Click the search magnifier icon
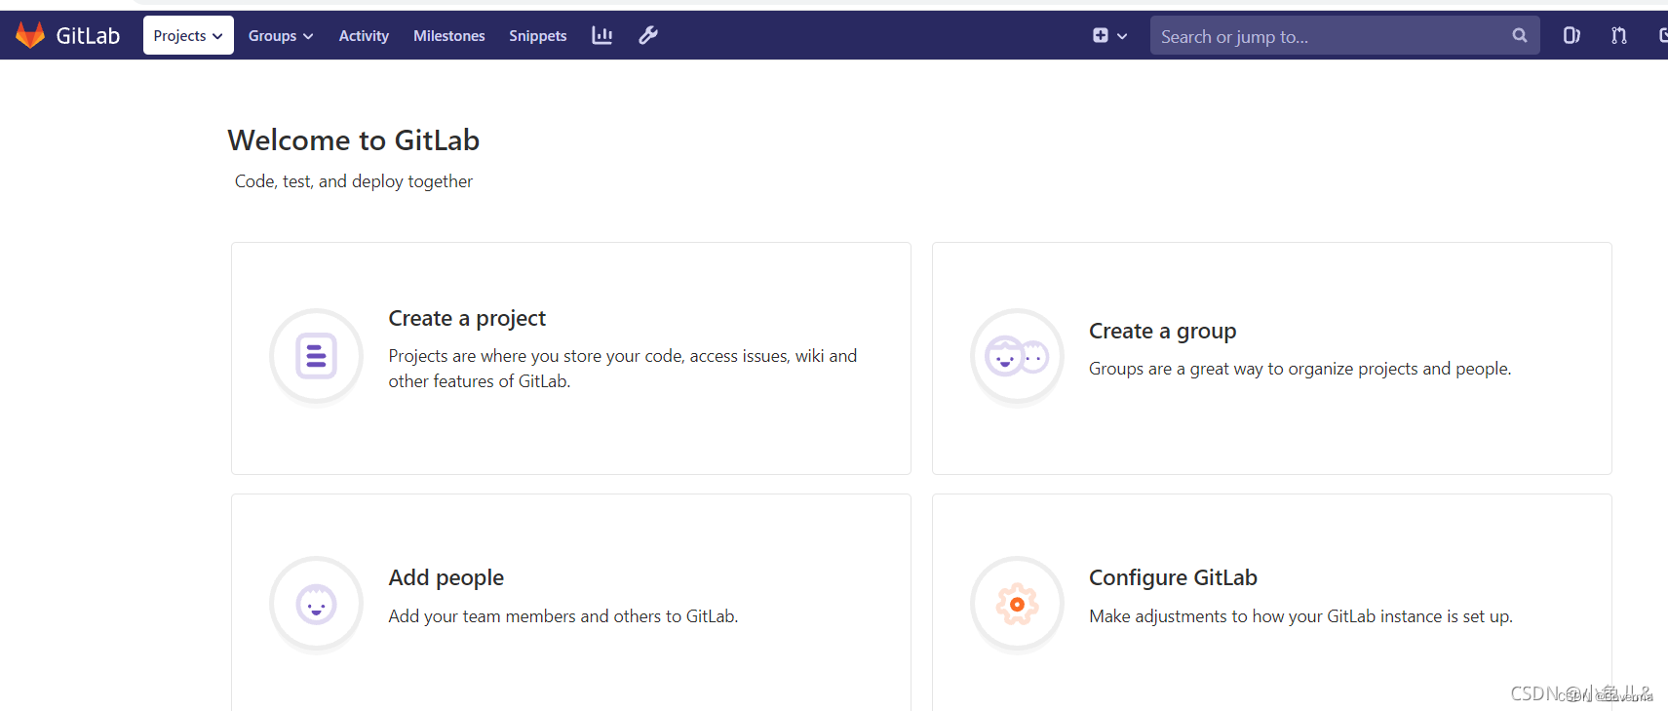 click(x=1520, y=35)
